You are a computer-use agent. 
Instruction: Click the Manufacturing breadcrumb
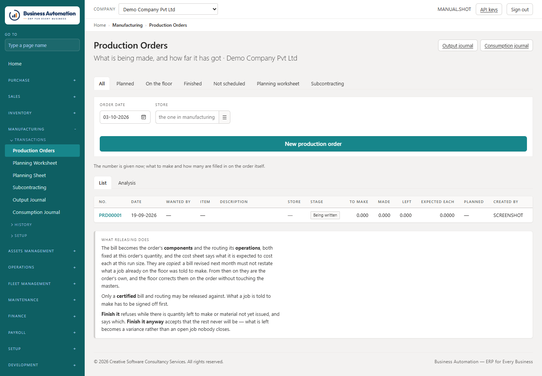(x=128, y=25)
